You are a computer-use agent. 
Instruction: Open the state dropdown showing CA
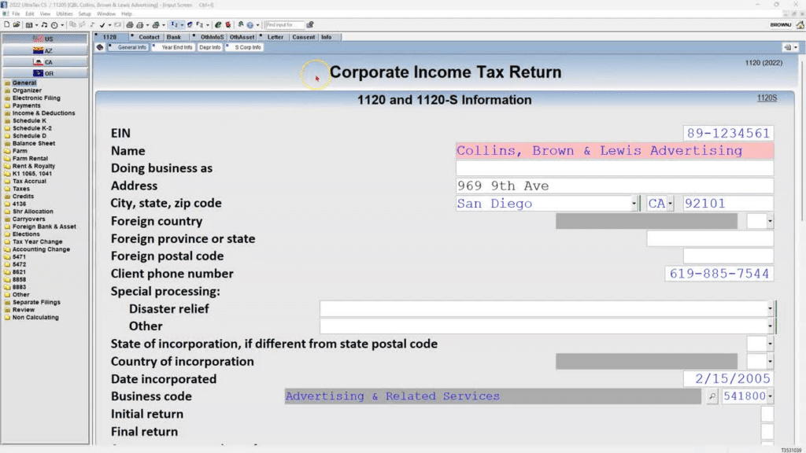pyautogui.click(x=670, y=204)
